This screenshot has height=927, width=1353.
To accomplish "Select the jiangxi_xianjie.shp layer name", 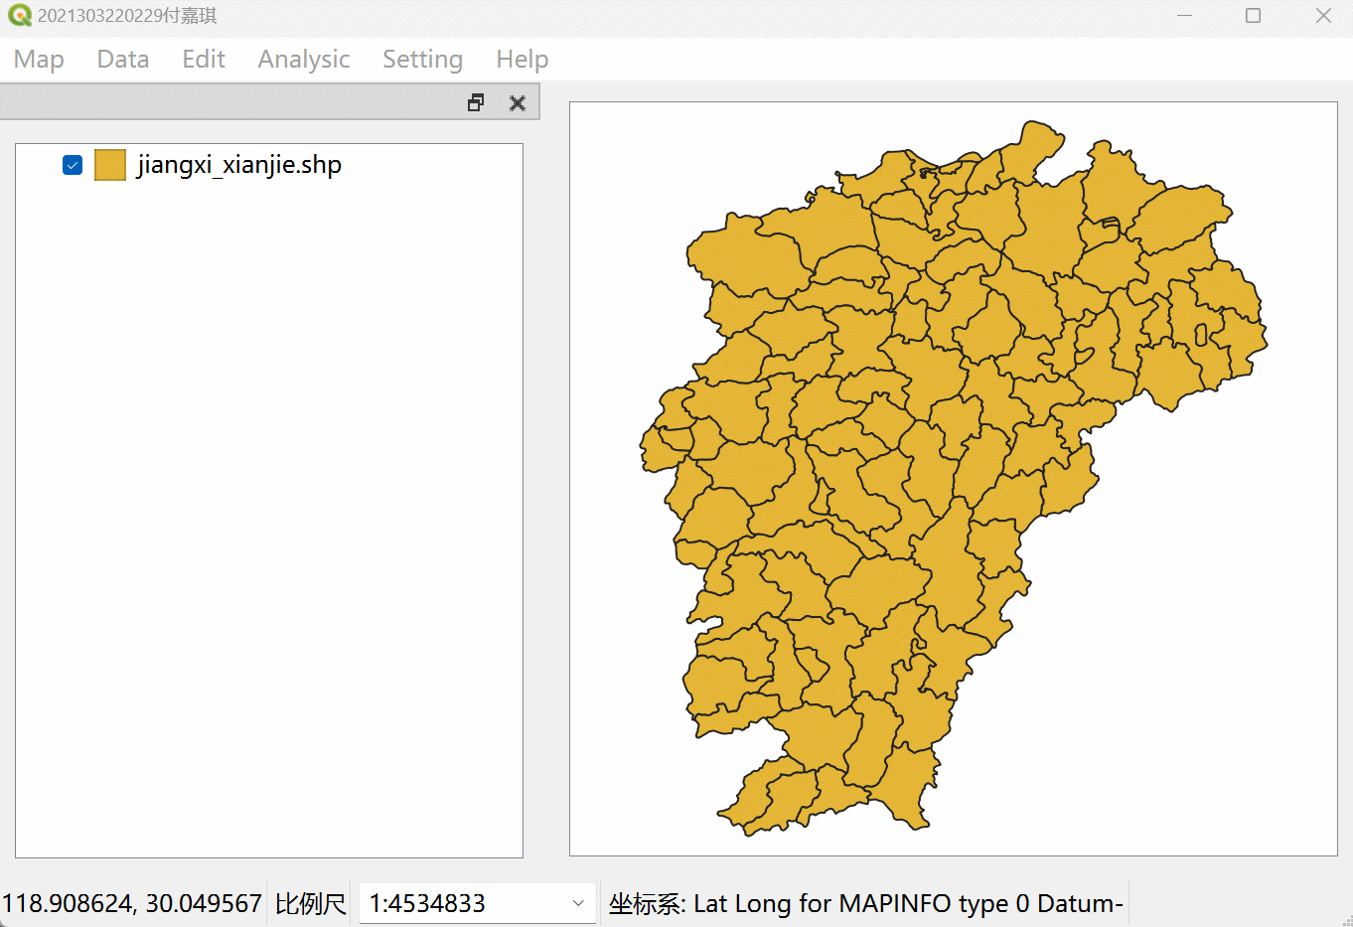I will pyautogui.click(x=239, y=165).
